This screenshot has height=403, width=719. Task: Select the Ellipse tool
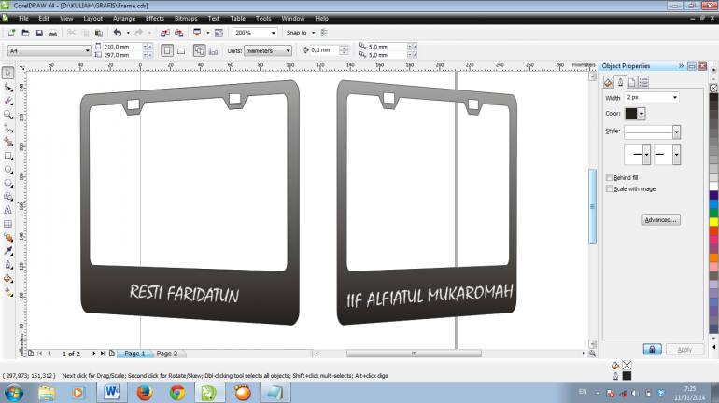[7, 170]
